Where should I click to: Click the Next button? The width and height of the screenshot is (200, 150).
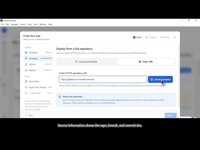pos(171,115)
